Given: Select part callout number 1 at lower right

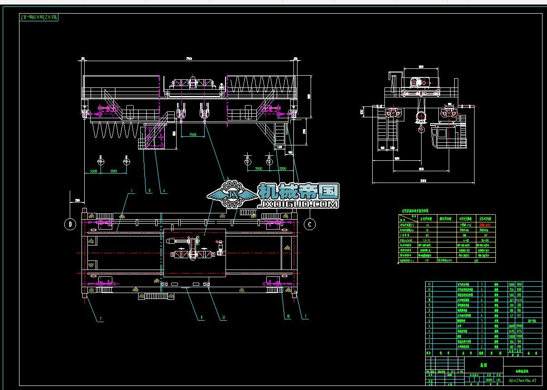Looking at the screenshot, I should (306, 316).
